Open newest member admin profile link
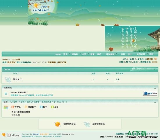The image size is (160, 140). tap(154, 62)
